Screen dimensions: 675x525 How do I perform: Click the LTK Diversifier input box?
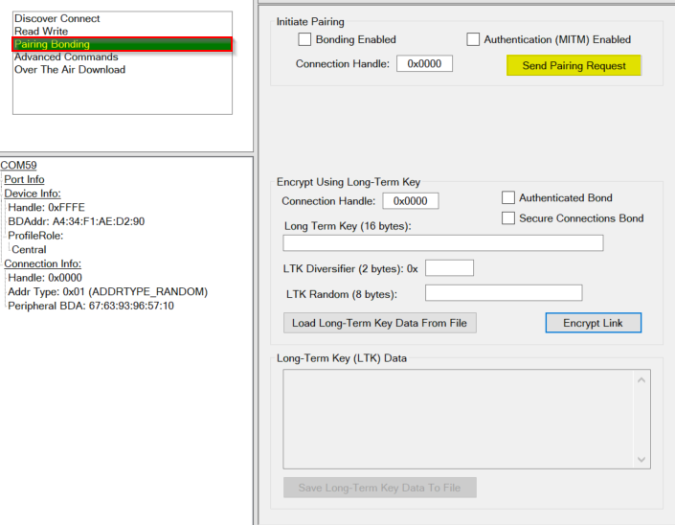(449, 268)
